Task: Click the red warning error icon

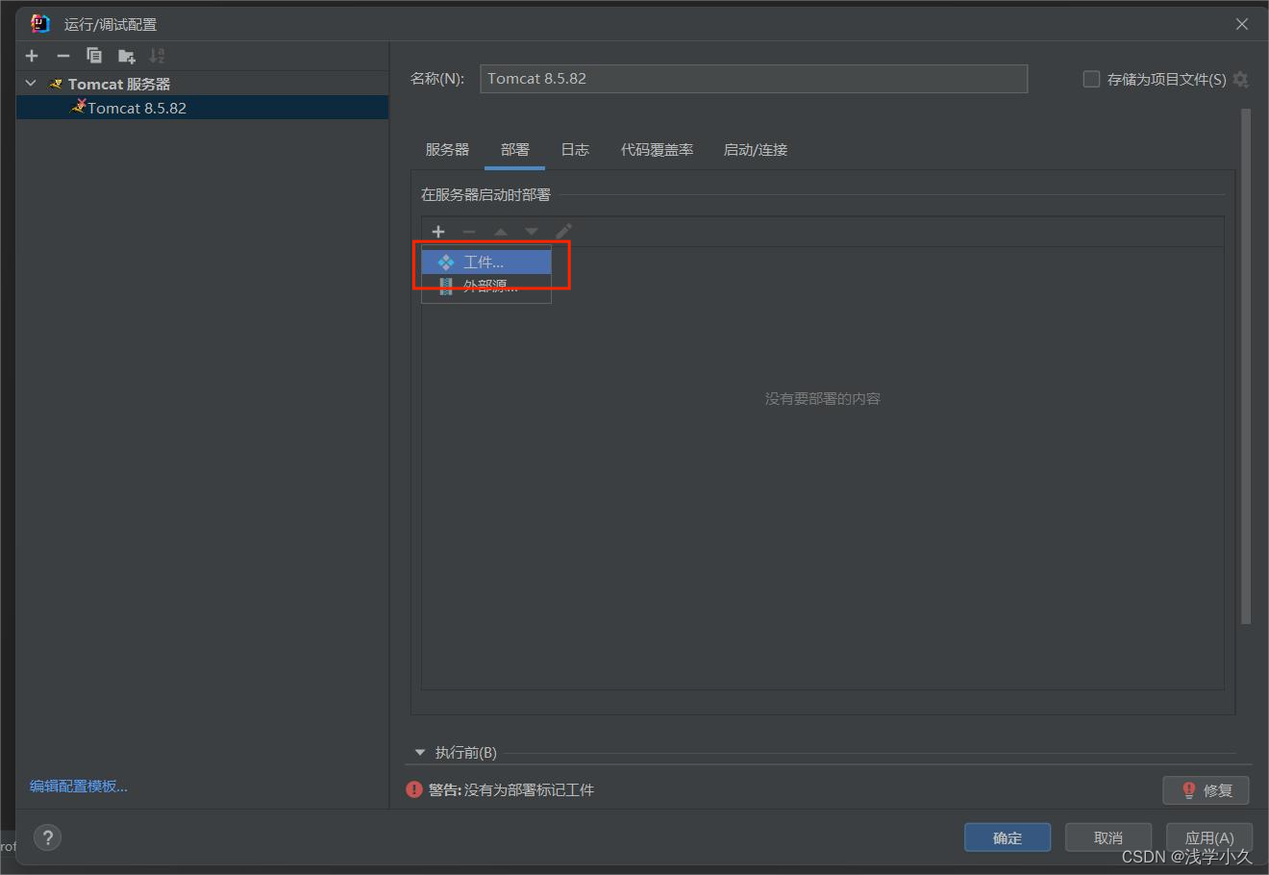Action: 414,789
